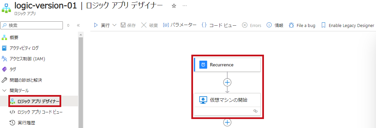Click the up/down sort arrows beside the search box
376x128 pixels.
click(68, 25)
